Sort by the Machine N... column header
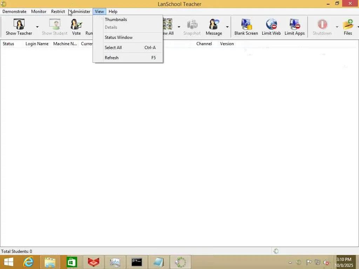This screenshot has height=269, width=359. click(65, 44)
